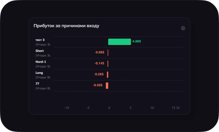Click the "тест 3" row label

tap(40, 40)
